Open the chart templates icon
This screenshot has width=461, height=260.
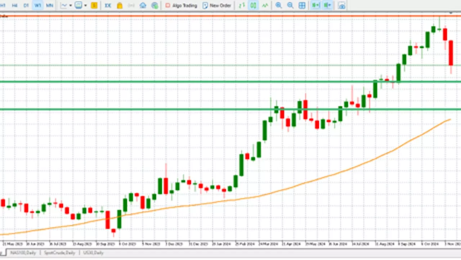pyautogui.click(x=79, y=5)
